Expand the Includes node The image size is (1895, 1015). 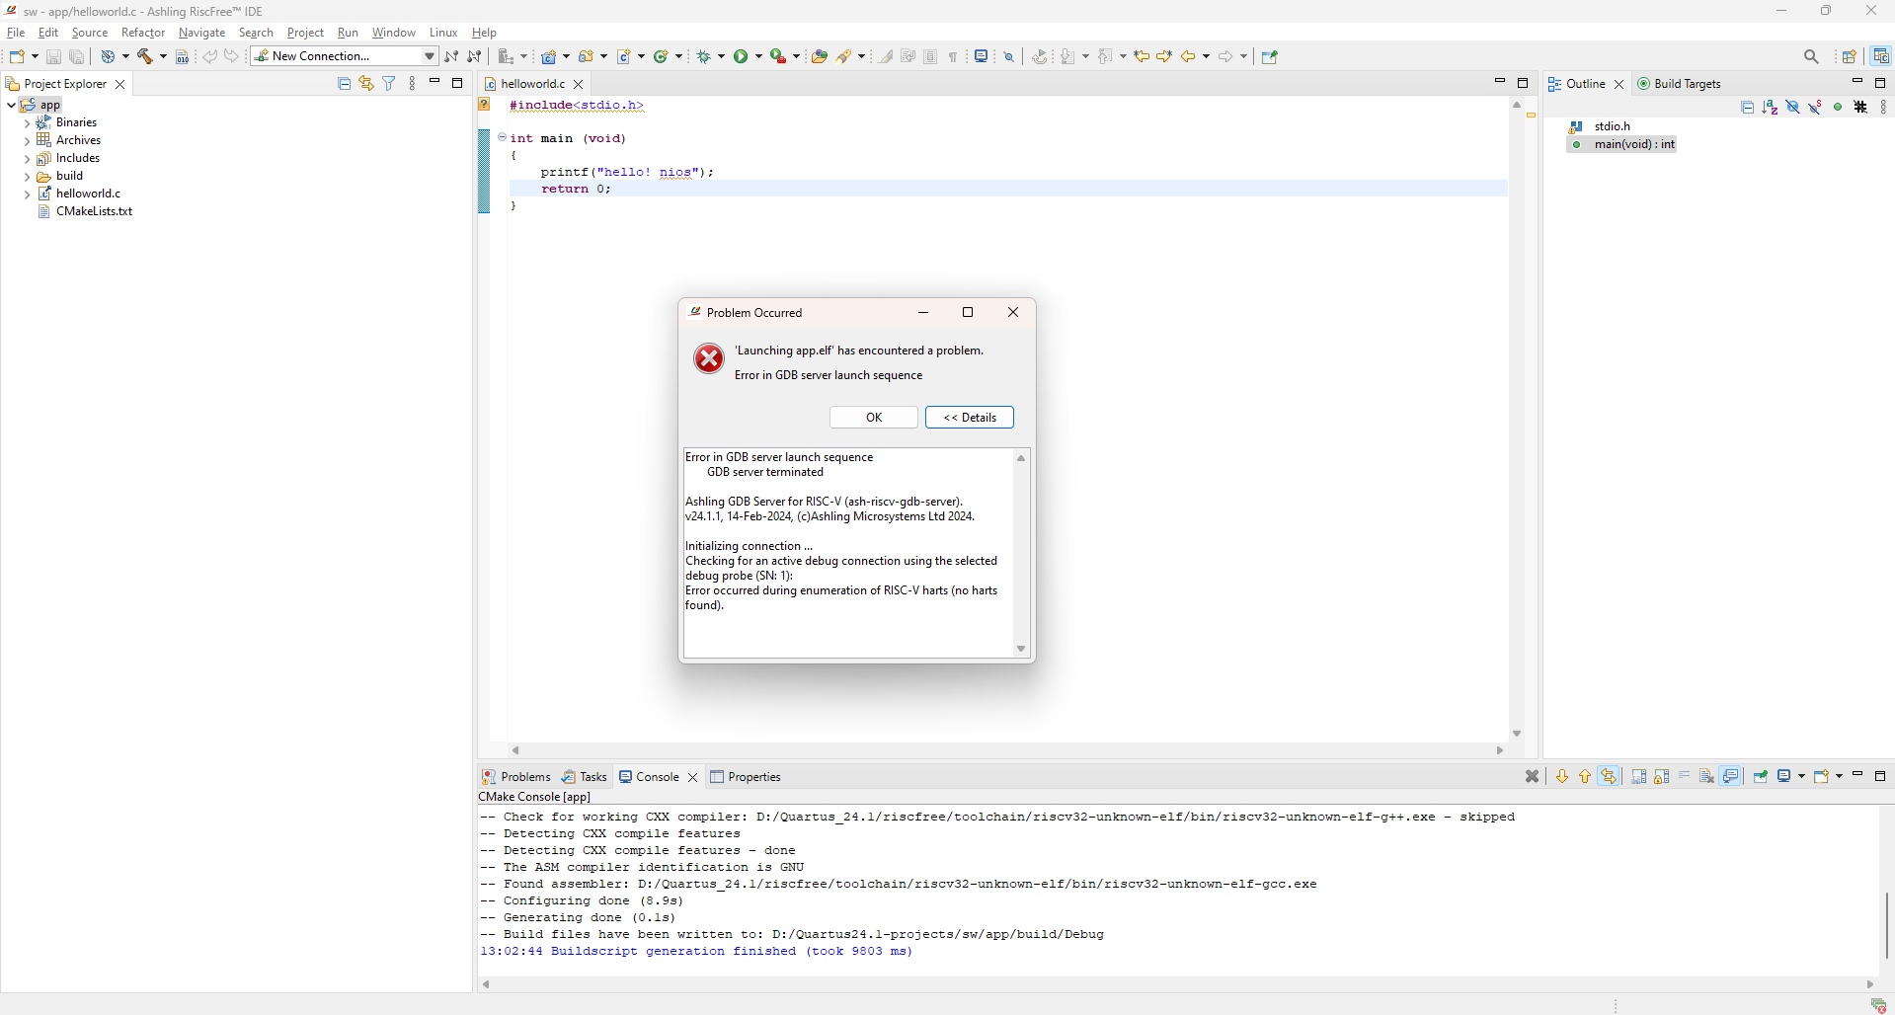pos(27,159)
